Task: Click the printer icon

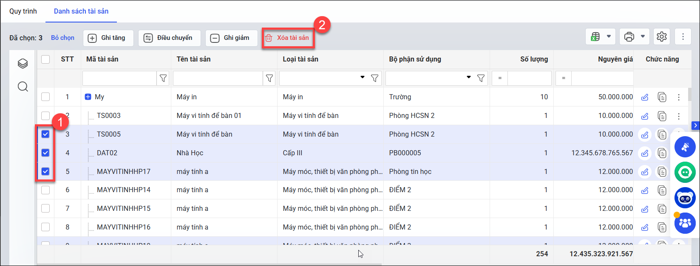Action: tap(629, 37)
